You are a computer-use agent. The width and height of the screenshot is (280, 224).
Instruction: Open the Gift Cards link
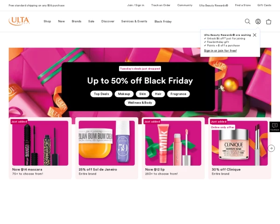click(x=264, y=5)
